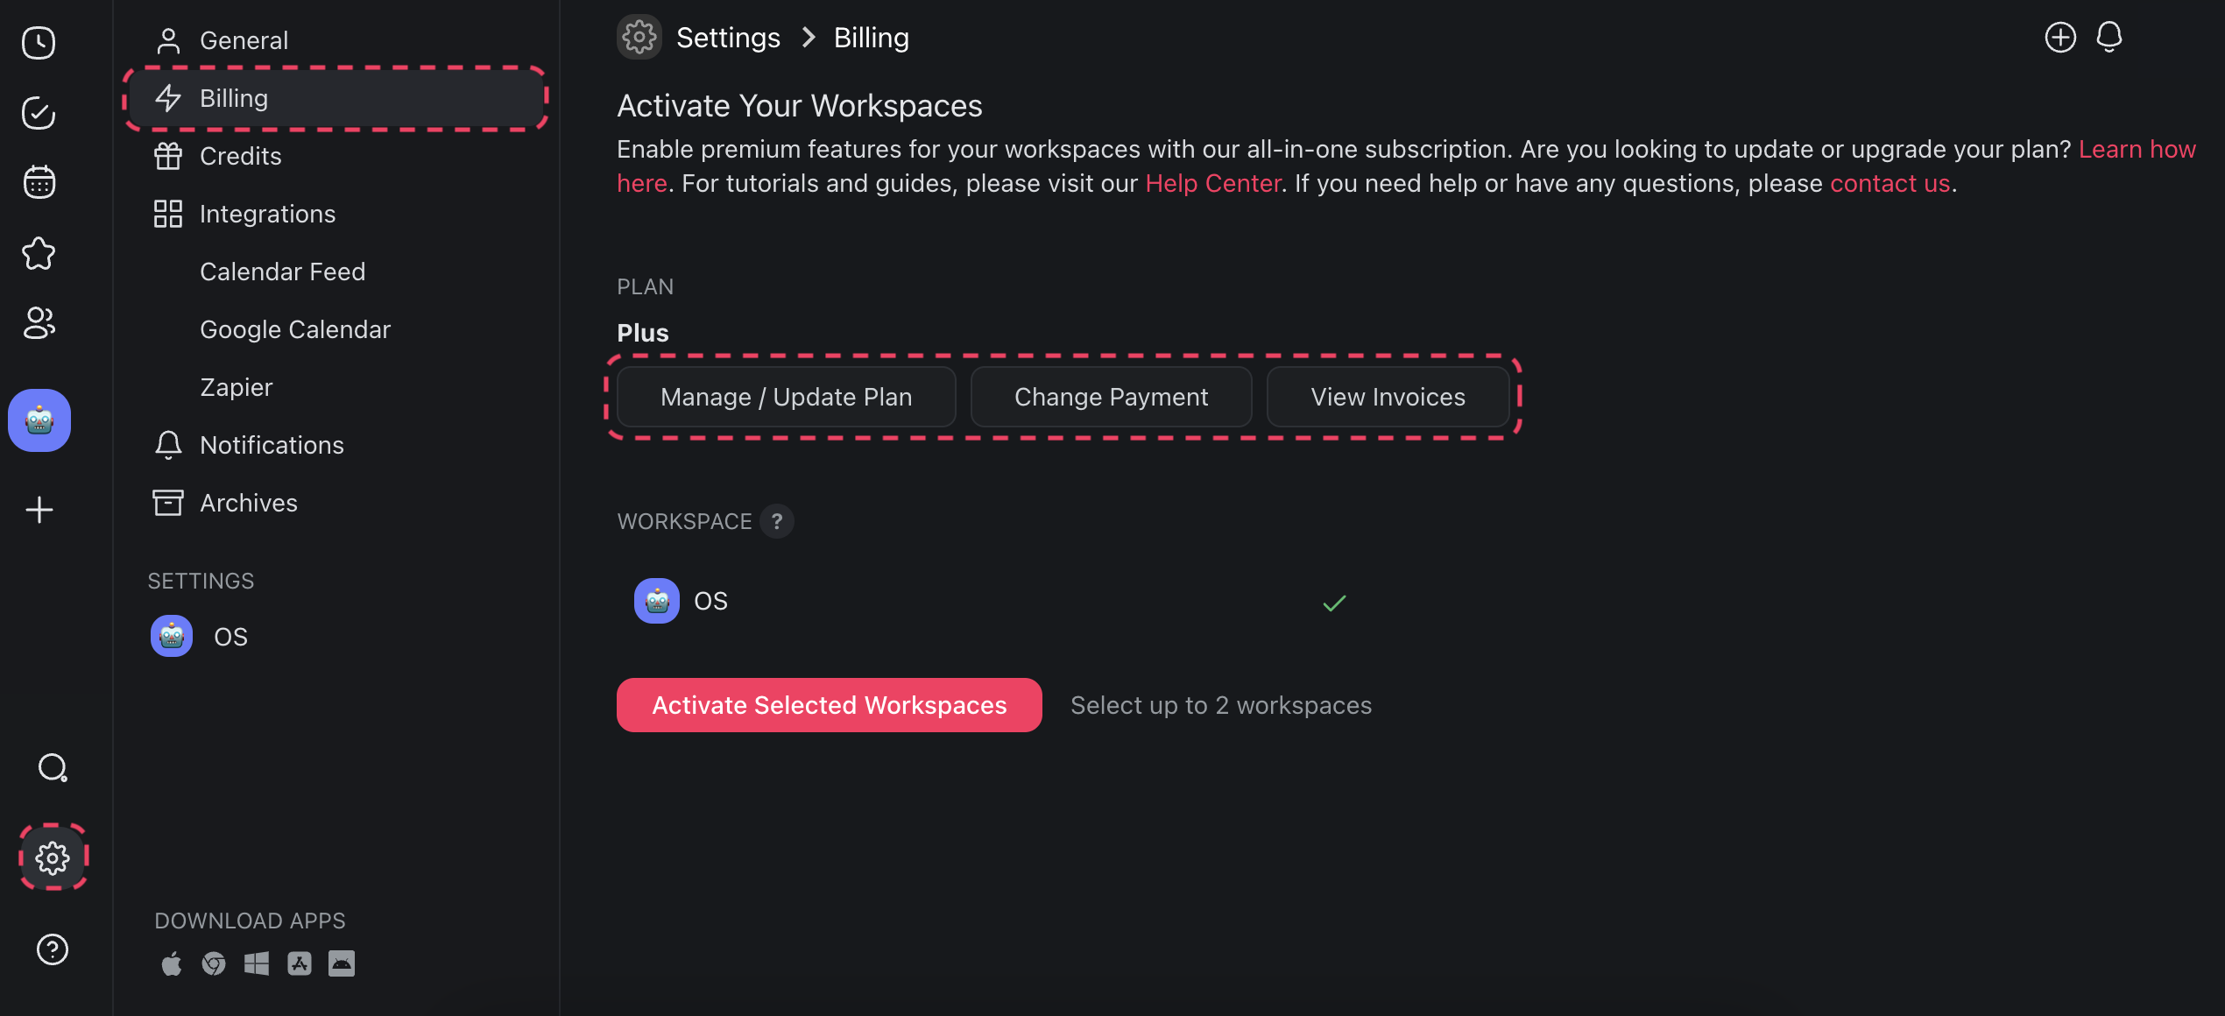Image resolution: width=2225 pixels, height=1016 pixels.
Task: Download the Windows app via its icon
Action: tap(256, 964)
